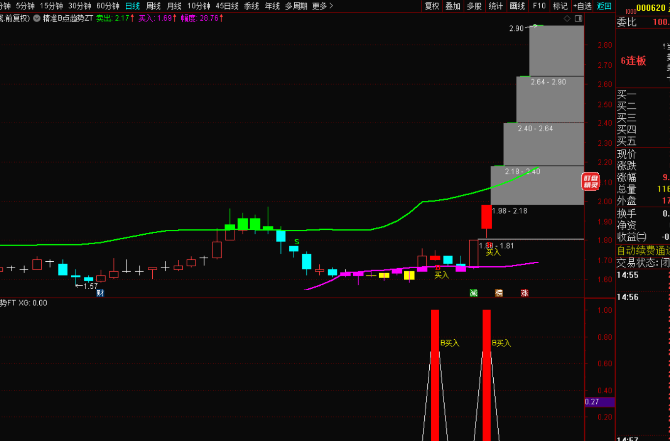Switch to the 周线 weekly period tab

(153, 6)
